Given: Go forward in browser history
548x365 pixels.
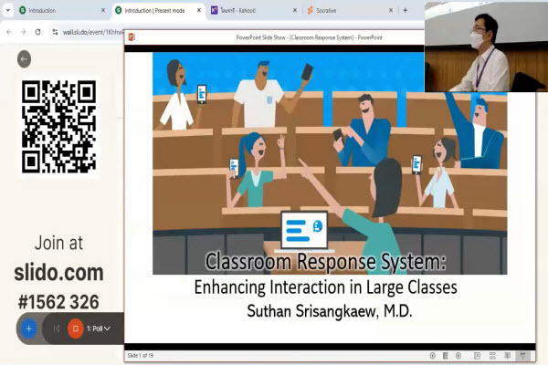Looking at the screenshot, I should tap(23, 32).
